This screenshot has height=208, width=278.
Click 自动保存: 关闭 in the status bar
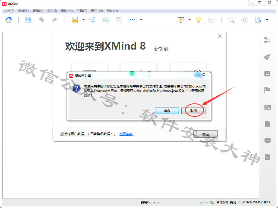coord(226,202)
